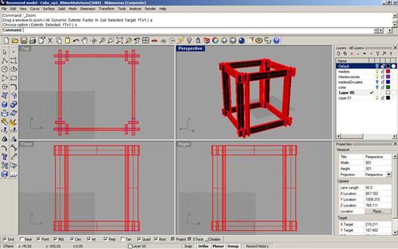
Task: Open the four-viewport layout icon
Action: pos(146,41)
